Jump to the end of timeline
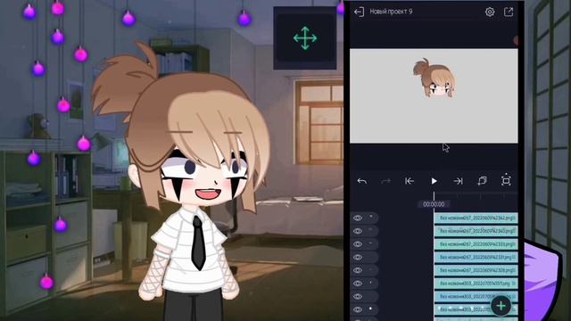The image size is (571, 321). [x=458, y=181]
